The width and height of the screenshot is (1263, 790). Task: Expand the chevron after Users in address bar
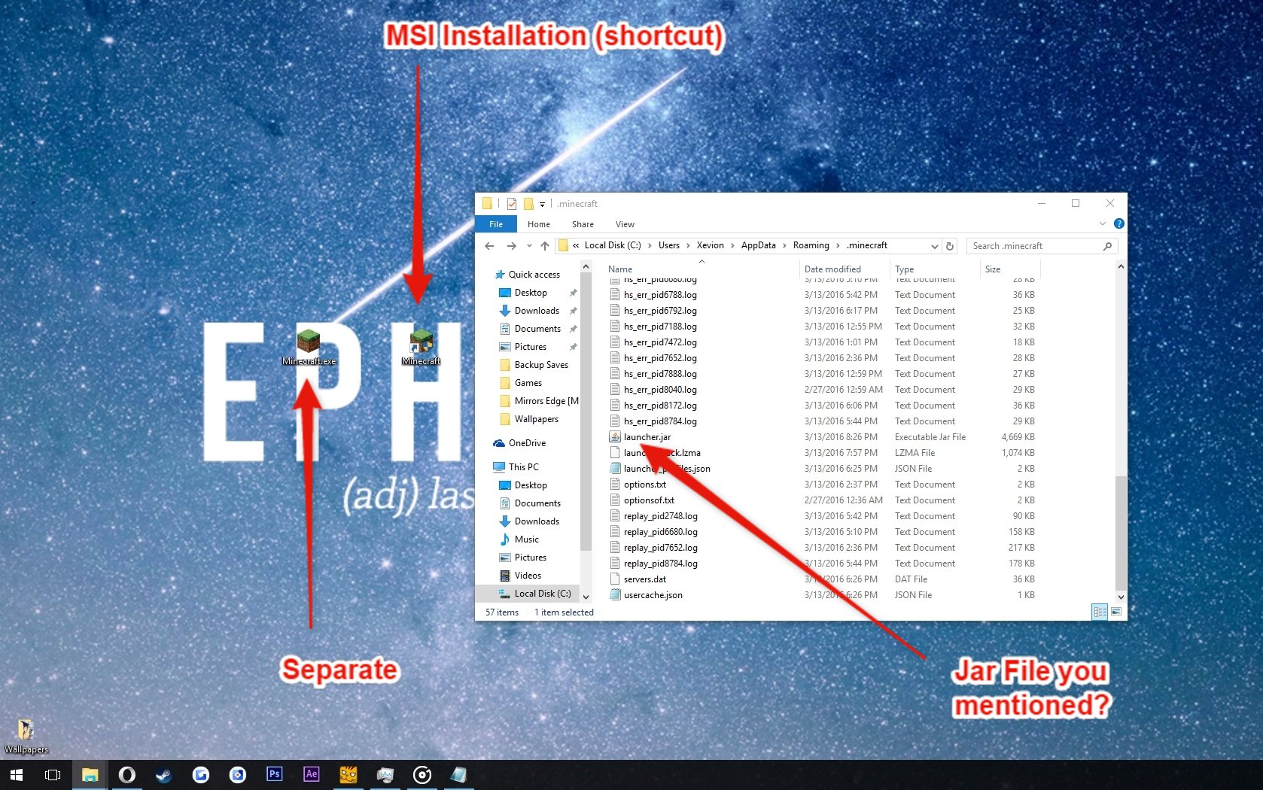click(688, 245)
